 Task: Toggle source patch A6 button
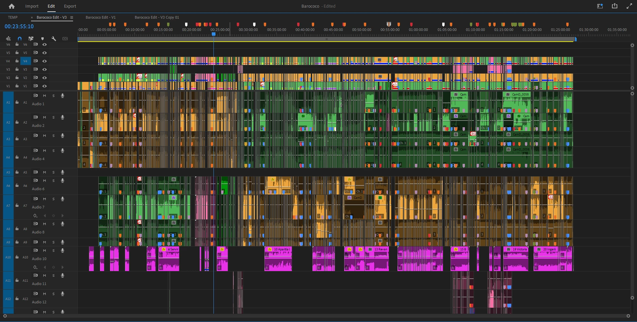coord(8,185)
